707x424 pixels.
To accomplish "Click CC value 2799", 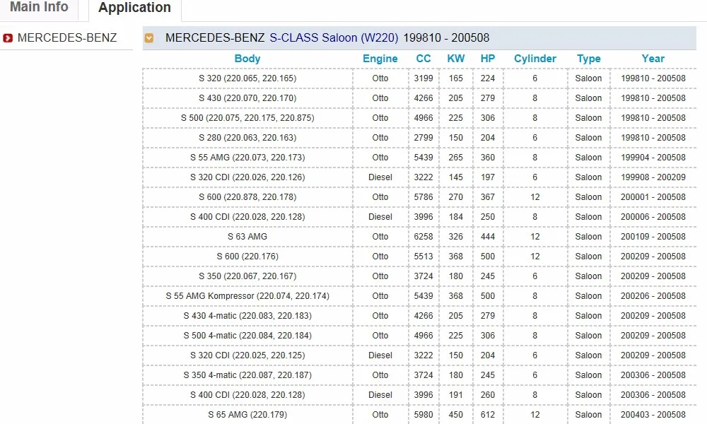I will (423, 138).
